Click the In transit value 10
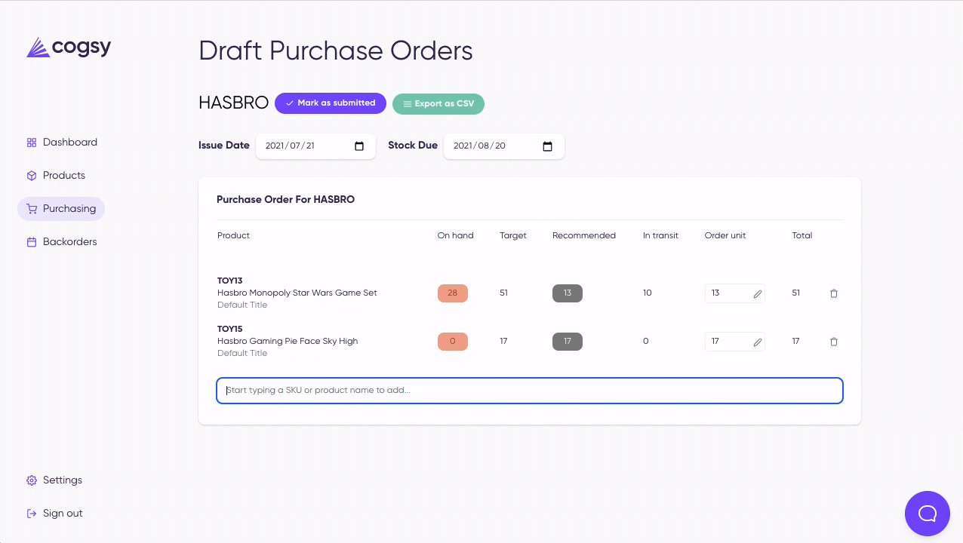The image size is (963, 543). coord(648,293)
